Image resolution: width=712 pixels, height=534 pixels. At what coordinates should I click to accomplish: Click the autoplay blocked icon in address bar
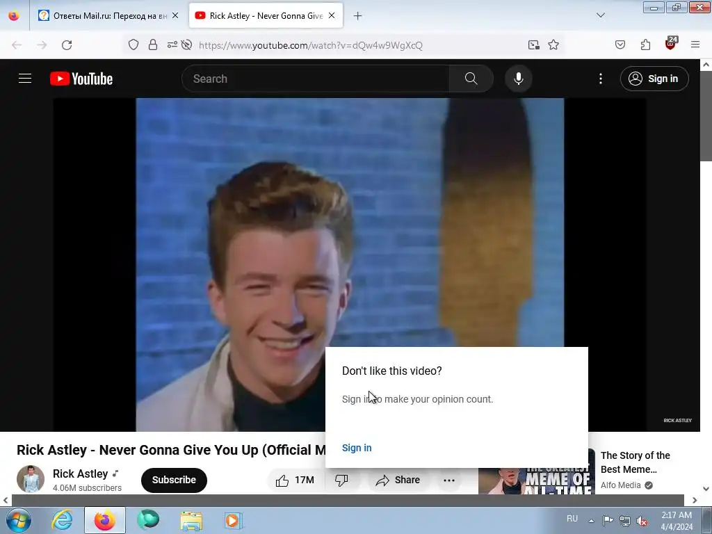186,45
